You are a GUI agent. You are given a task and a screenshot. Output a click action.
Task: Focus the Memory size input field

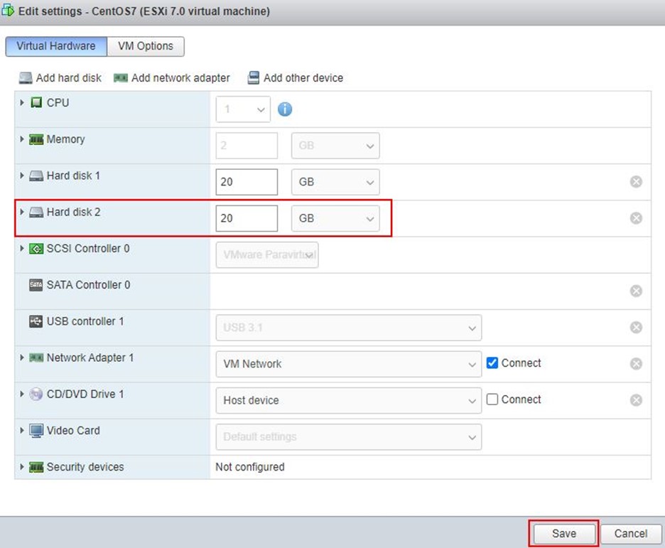(x=247, y=146)
